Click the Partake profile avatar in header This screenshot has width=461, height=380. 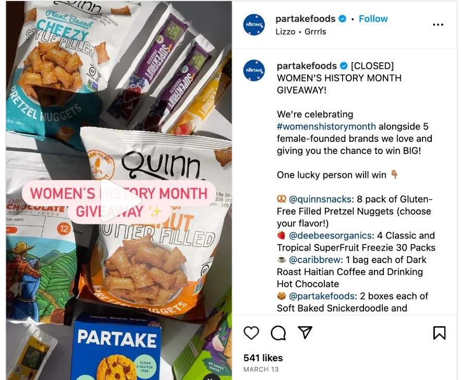pyautogui.click(x=254, y=25)
